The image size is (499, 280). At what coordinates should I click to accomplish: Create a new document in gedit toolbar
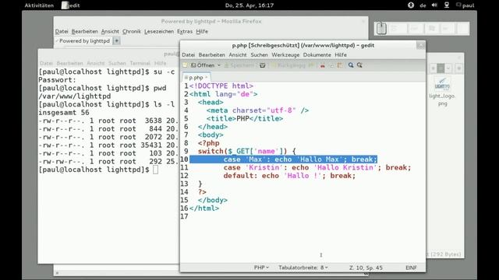(185, 65)
